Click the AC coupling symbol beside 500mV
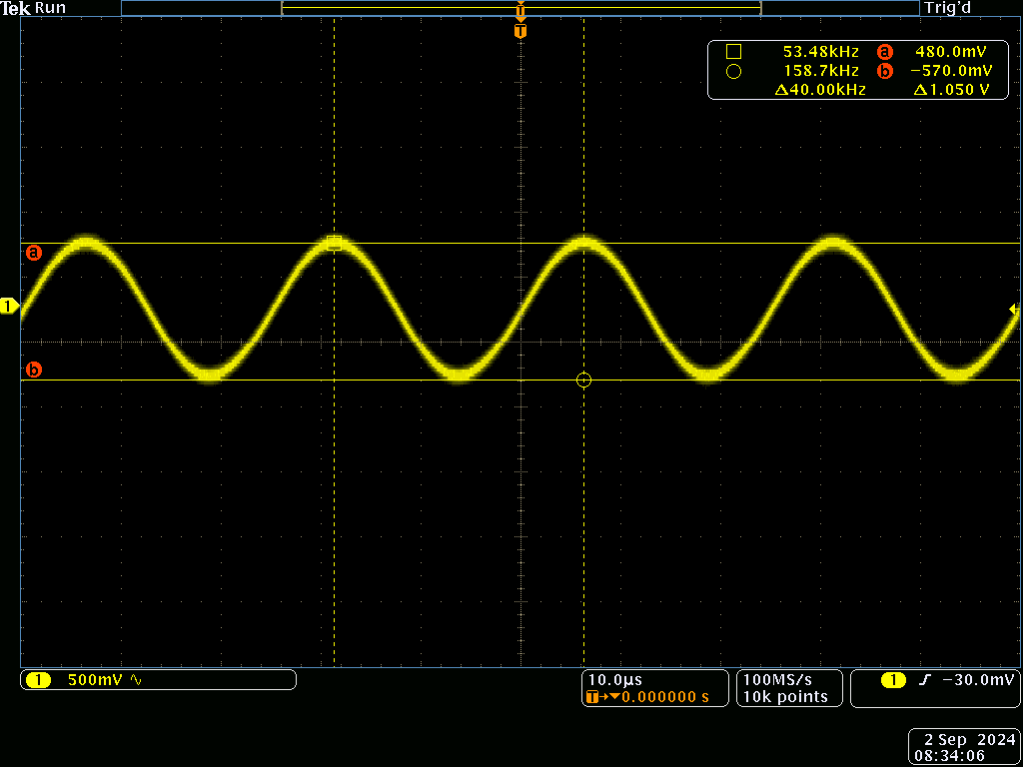Viewport: 1023px width, 767px height. 137,680
